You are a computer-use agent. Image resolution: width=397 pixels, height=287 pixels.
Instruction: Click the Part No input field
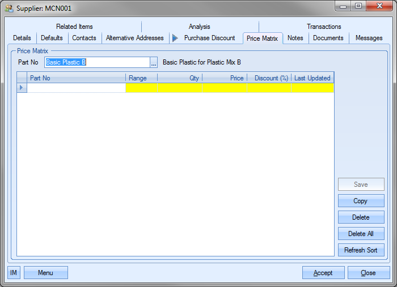click(x=96, y=62)
